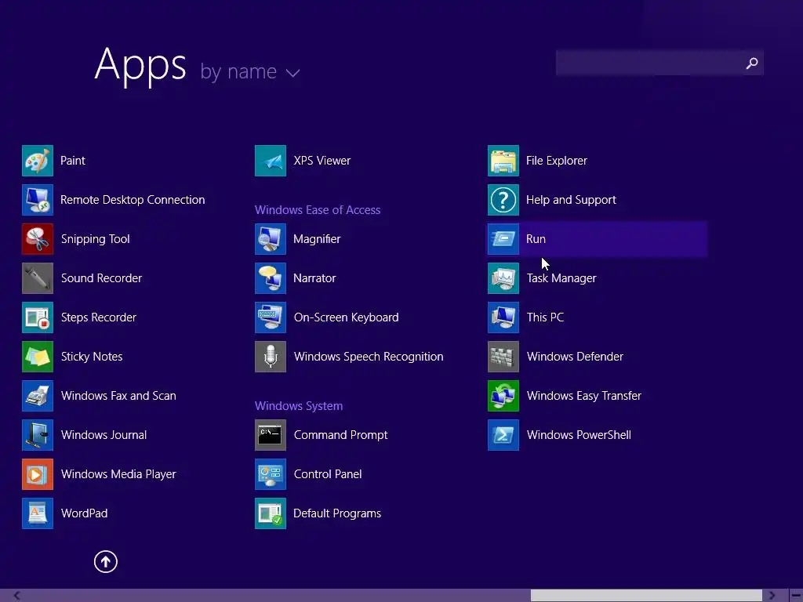Open XPS Viewer icon

[271, 161]
